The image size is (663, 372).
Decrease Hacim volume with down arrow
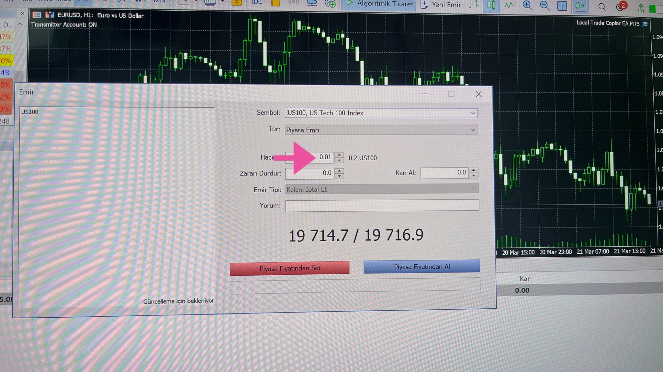339,160
